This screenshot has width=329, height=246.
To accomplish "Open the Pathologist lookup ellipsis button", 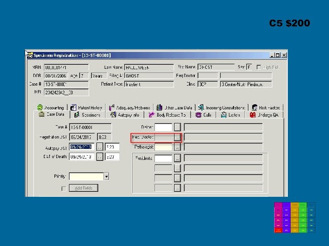I will tap(177, 147).
